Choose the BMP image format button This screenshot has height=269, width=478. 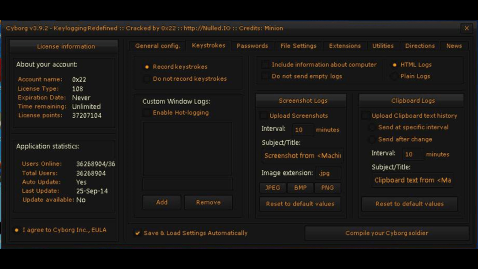coord(300,188)
